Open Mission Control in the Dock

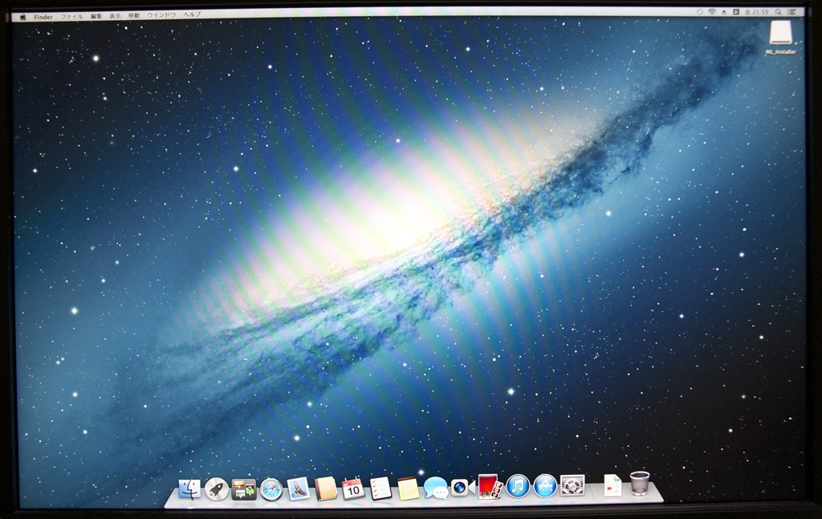tap(244, 489)
